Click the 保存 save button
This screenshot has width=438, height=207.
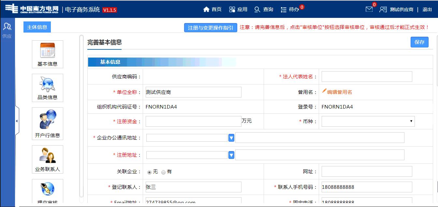click(419, 42)
